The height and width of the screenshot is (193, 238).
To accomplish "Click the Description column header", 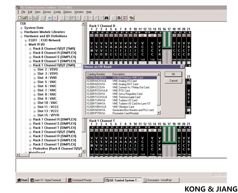I will (x=134, y=74).
